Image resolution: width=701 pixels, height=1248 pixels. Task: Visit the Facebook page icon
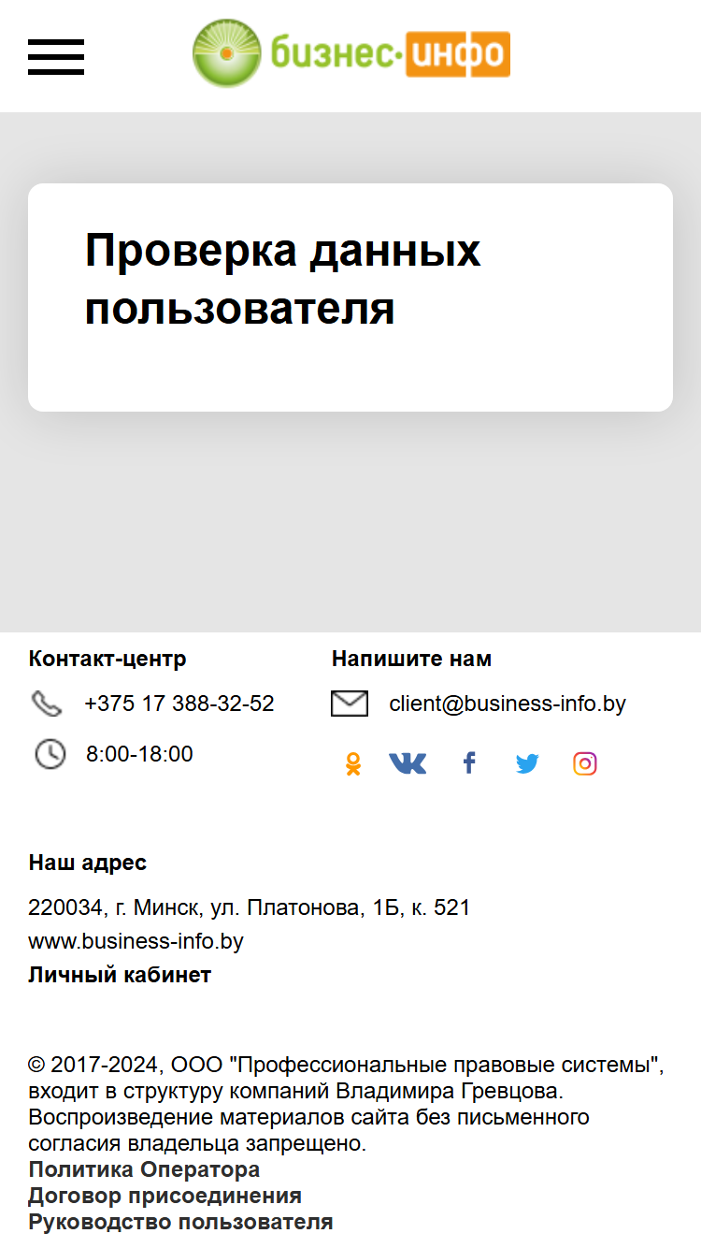(469, 763)
